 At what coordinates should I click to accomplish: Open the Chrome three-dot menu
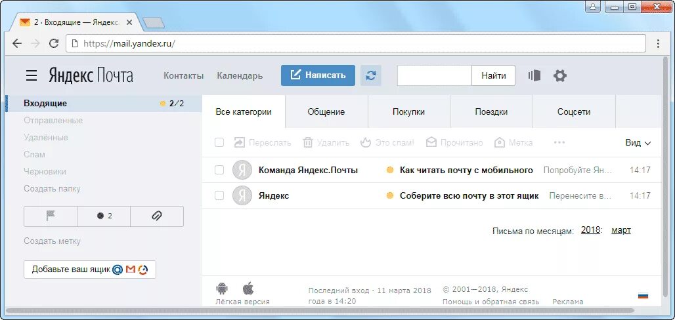coord(658,43)
